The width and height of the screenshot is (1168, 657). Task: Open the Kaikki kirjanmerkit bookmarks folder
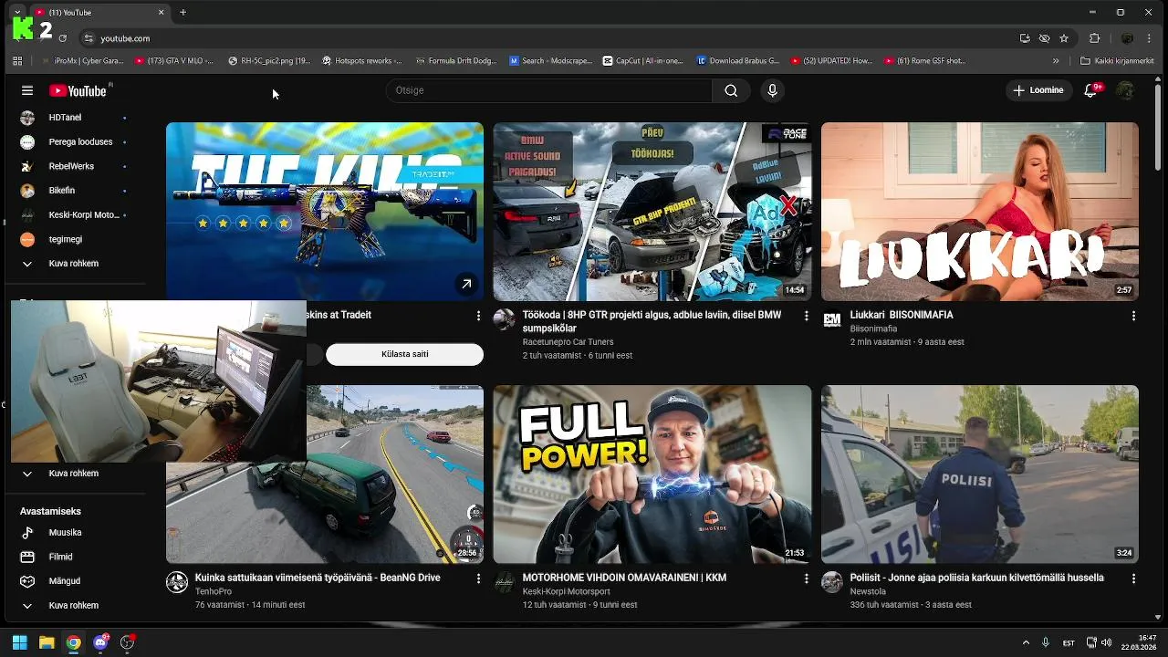[1118, 61]
